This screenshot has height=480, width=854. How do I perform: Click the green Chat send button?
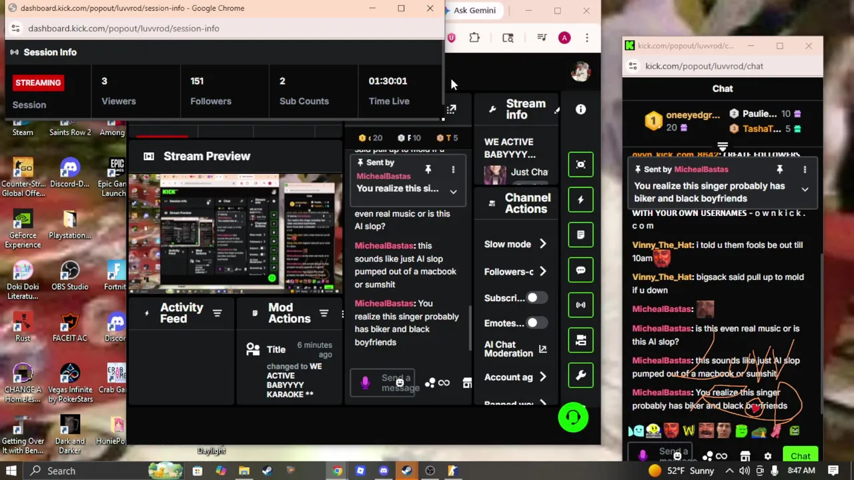click(x=801, y=457)
